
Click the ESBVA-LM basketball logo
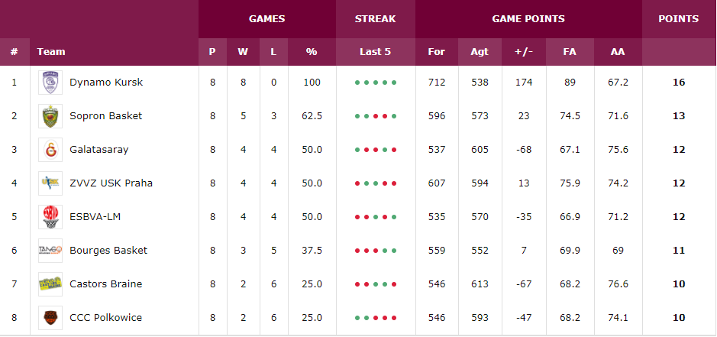coord(50,217)
